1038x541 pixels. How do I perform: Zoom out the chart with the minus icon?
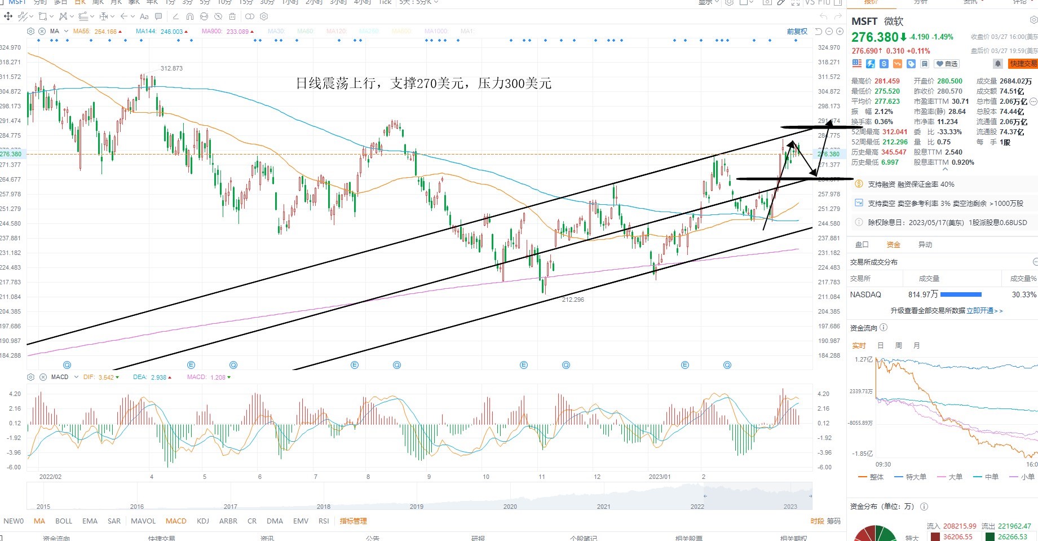(x=829, y=32)
